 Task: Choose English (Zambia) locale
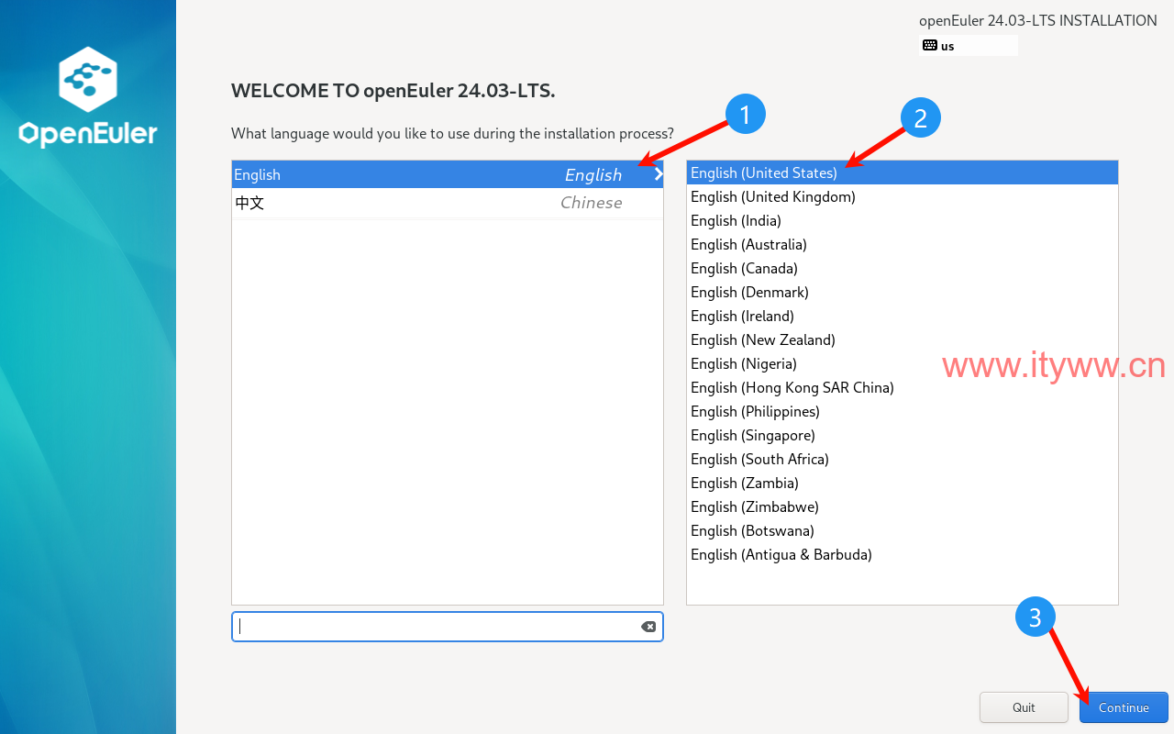tap(903, 483)
